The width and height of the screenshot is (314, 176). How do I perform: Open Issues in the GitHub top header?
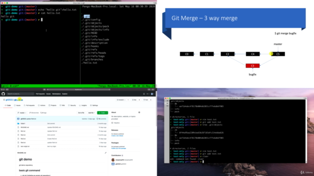click(49, 94)
